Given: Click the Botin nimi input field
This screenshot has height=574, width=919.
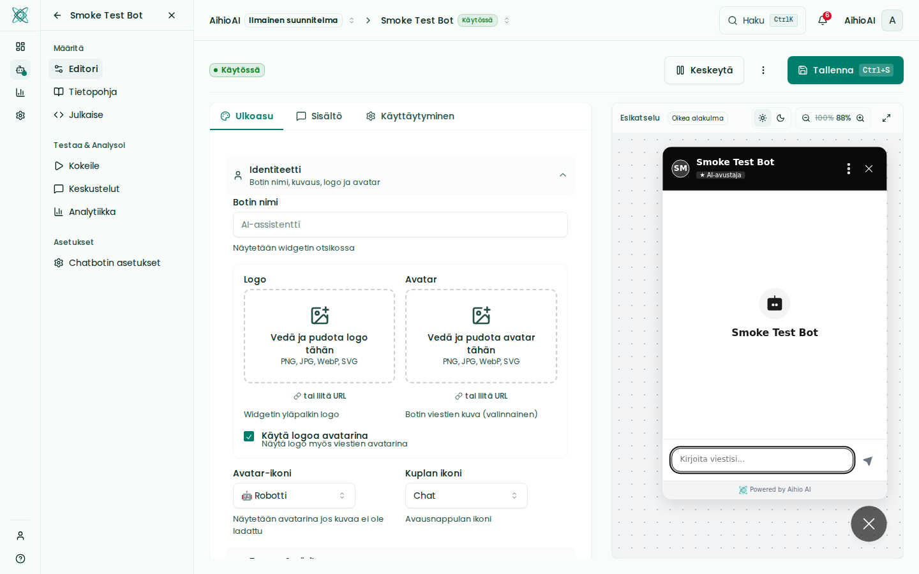Looking at the screenshot, I should coord(400,224).
